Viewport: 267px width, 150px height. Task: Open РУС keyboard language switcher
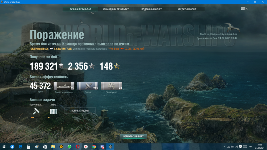250,146
